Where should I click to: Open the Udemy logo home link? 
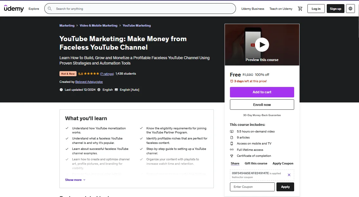pyautogui.click(x=14, y=9)
